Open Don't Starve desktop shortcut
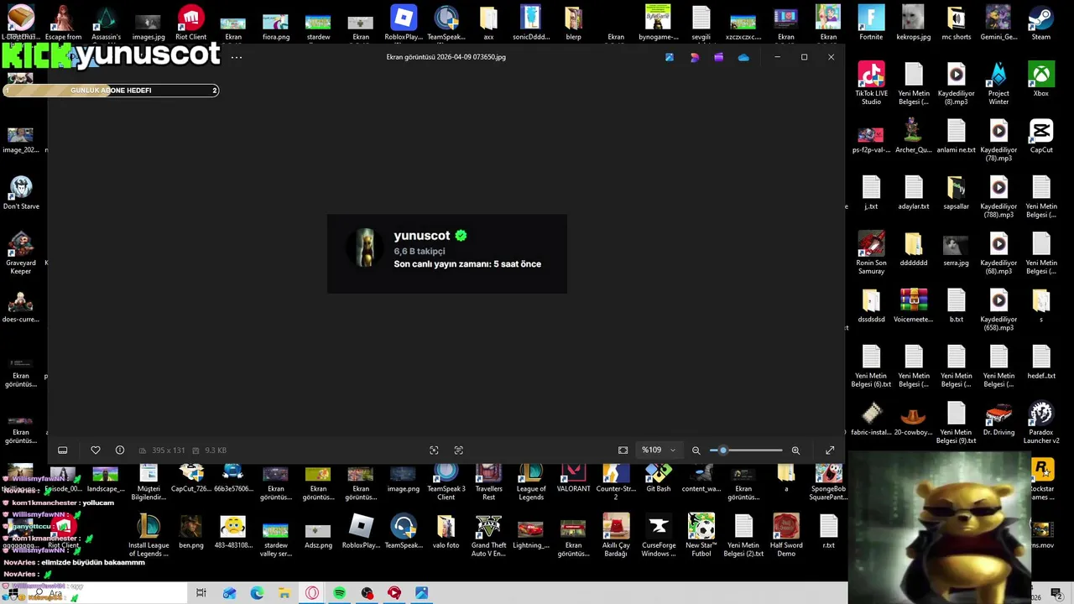The image size is (1074, 604). click(21, 193)
